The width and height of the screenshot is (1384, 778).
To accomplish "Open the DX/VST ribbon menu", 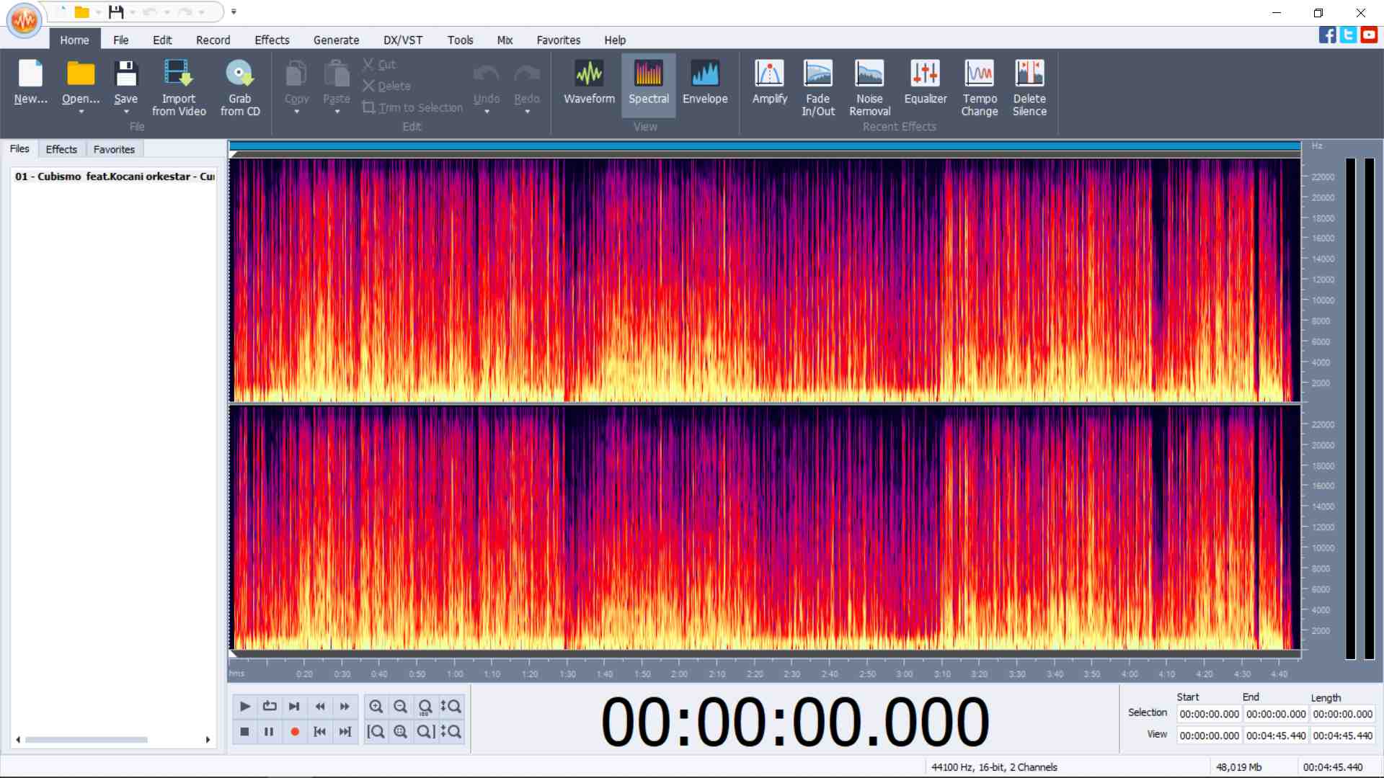I will click(402, 40).
